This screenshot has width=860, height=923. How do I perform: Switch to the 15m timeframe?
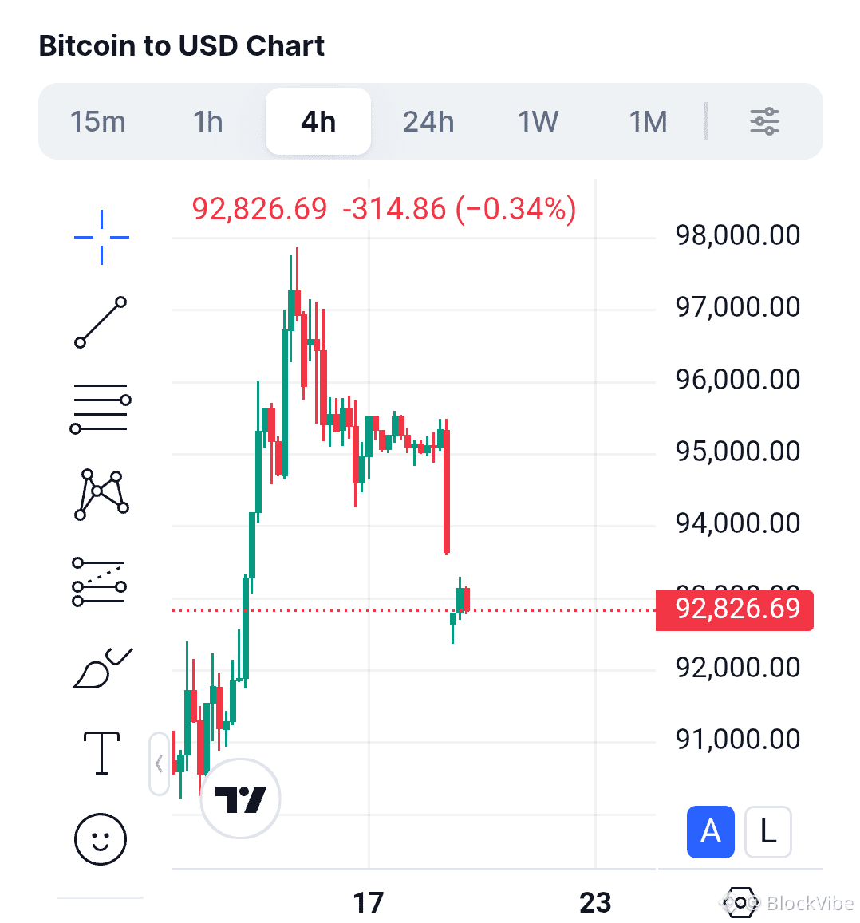tap(97, 122)
